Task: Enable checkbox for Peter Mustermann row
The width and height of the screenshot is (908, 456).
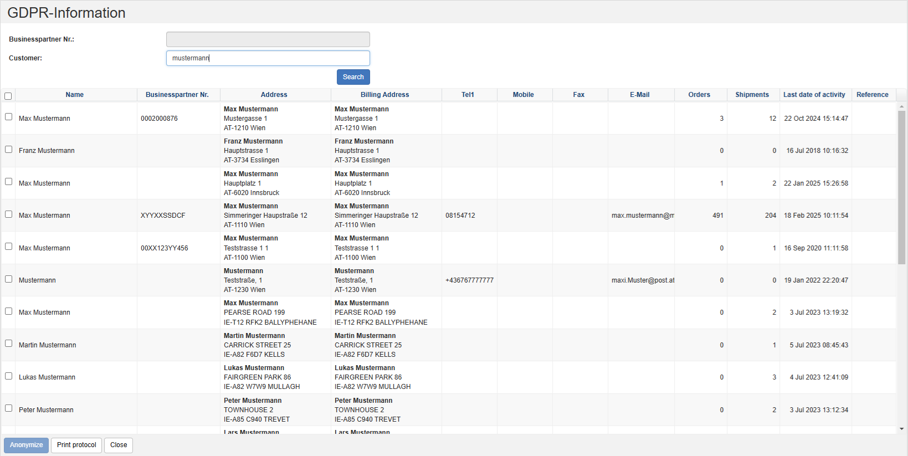Action: click(8, 408)
